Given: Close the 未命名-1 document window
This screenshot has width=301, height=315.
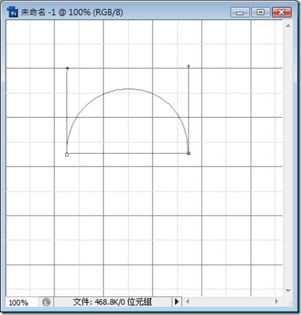Looking at the screenshot, I should pos(281,12).
